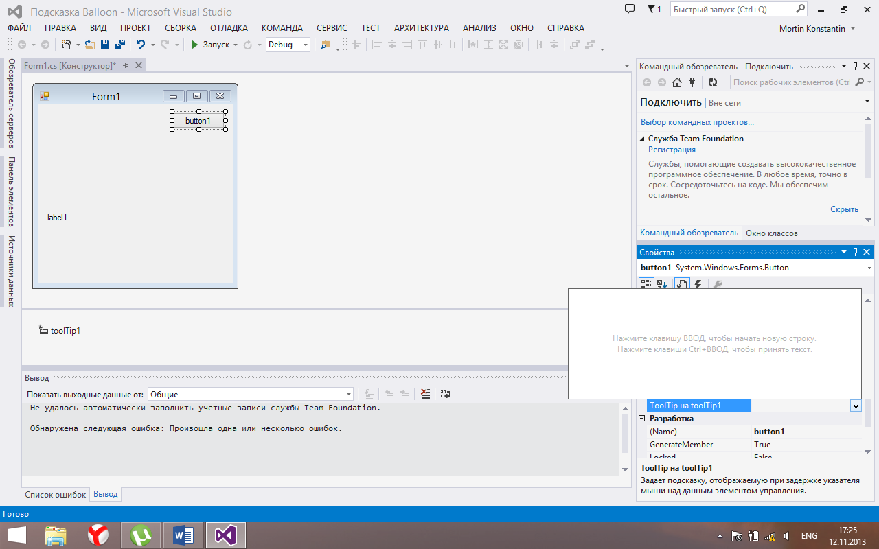Show the Properties page icon in Свойства
The image size is (879, 549).
click(682, 283)
